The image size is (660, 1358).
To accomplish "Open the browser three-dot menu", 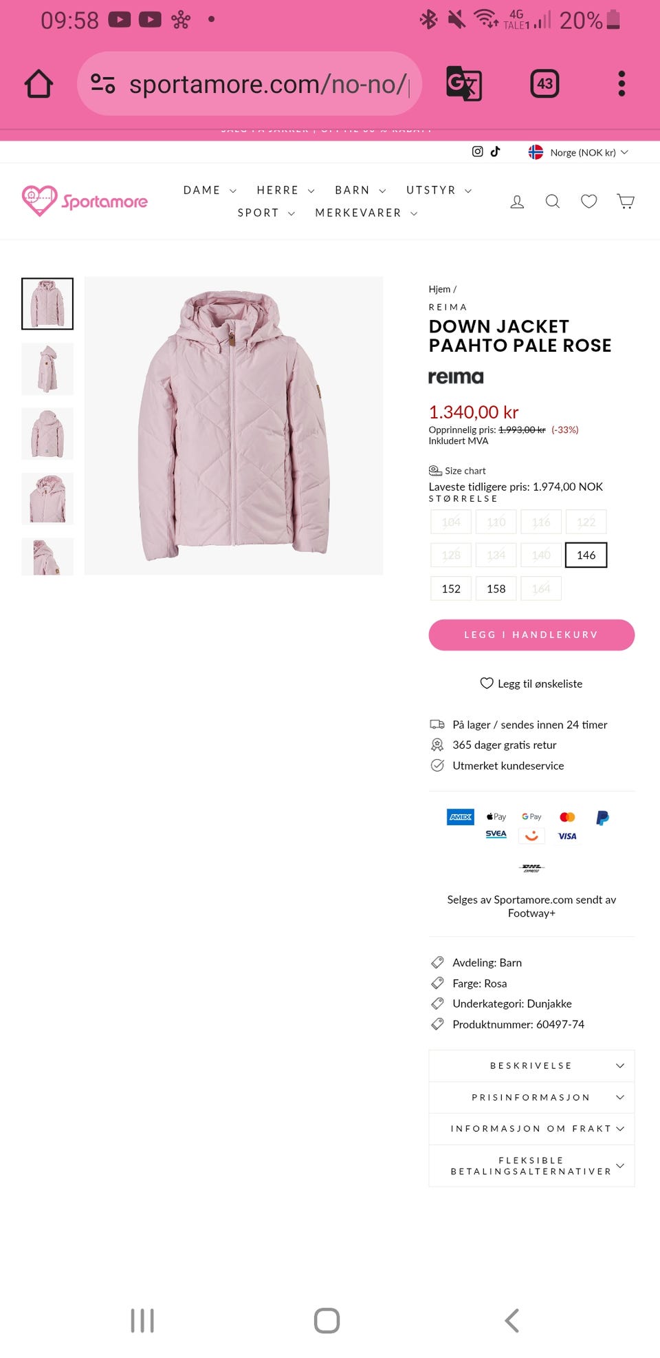I will pyautogui.click(x=621, y=84).
